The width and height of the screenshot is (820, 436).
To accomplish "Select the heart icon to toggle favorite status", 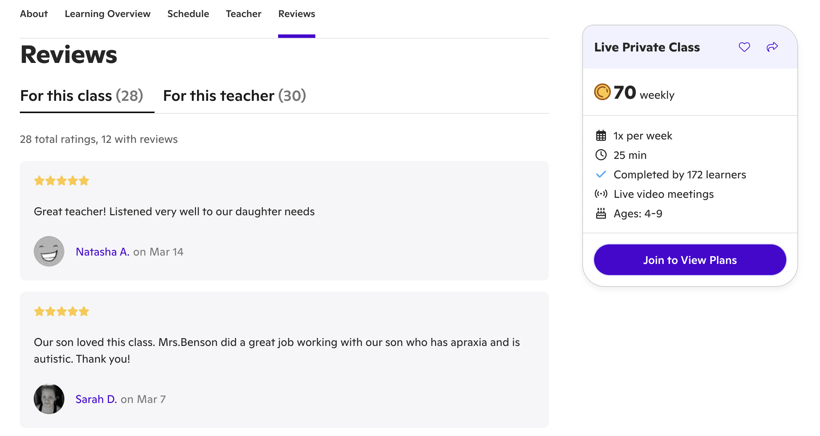I will (744, 47).
